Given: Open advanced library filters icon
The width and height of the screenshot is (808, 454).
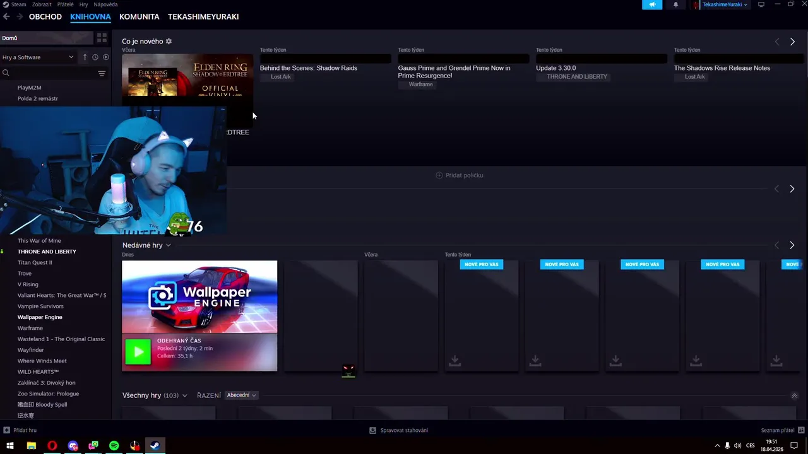Looking at the screenshot, I should point(102,73).
